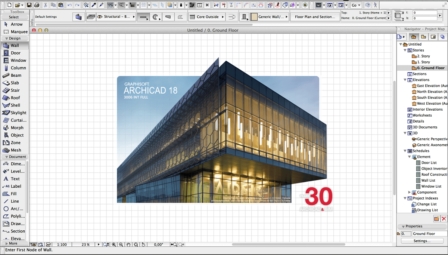Select the Zone tool
448x255 pixels.
pos(14,142)
